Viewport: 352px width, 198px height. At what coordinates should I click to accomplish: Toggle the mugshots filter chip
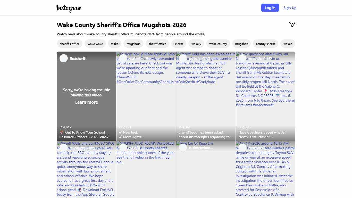pos(133,44)
